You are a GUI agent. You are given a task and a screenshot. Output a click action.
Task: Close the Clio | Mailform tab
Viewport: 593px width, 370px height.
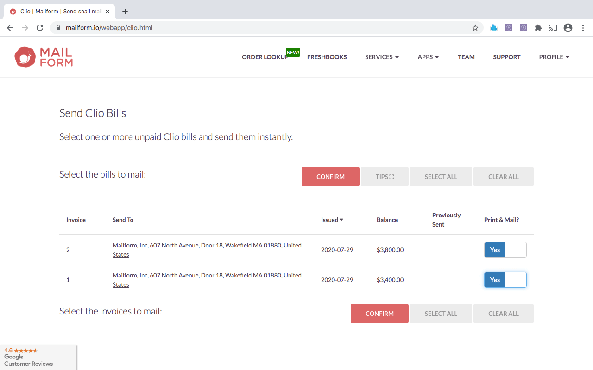pos(107,12)
